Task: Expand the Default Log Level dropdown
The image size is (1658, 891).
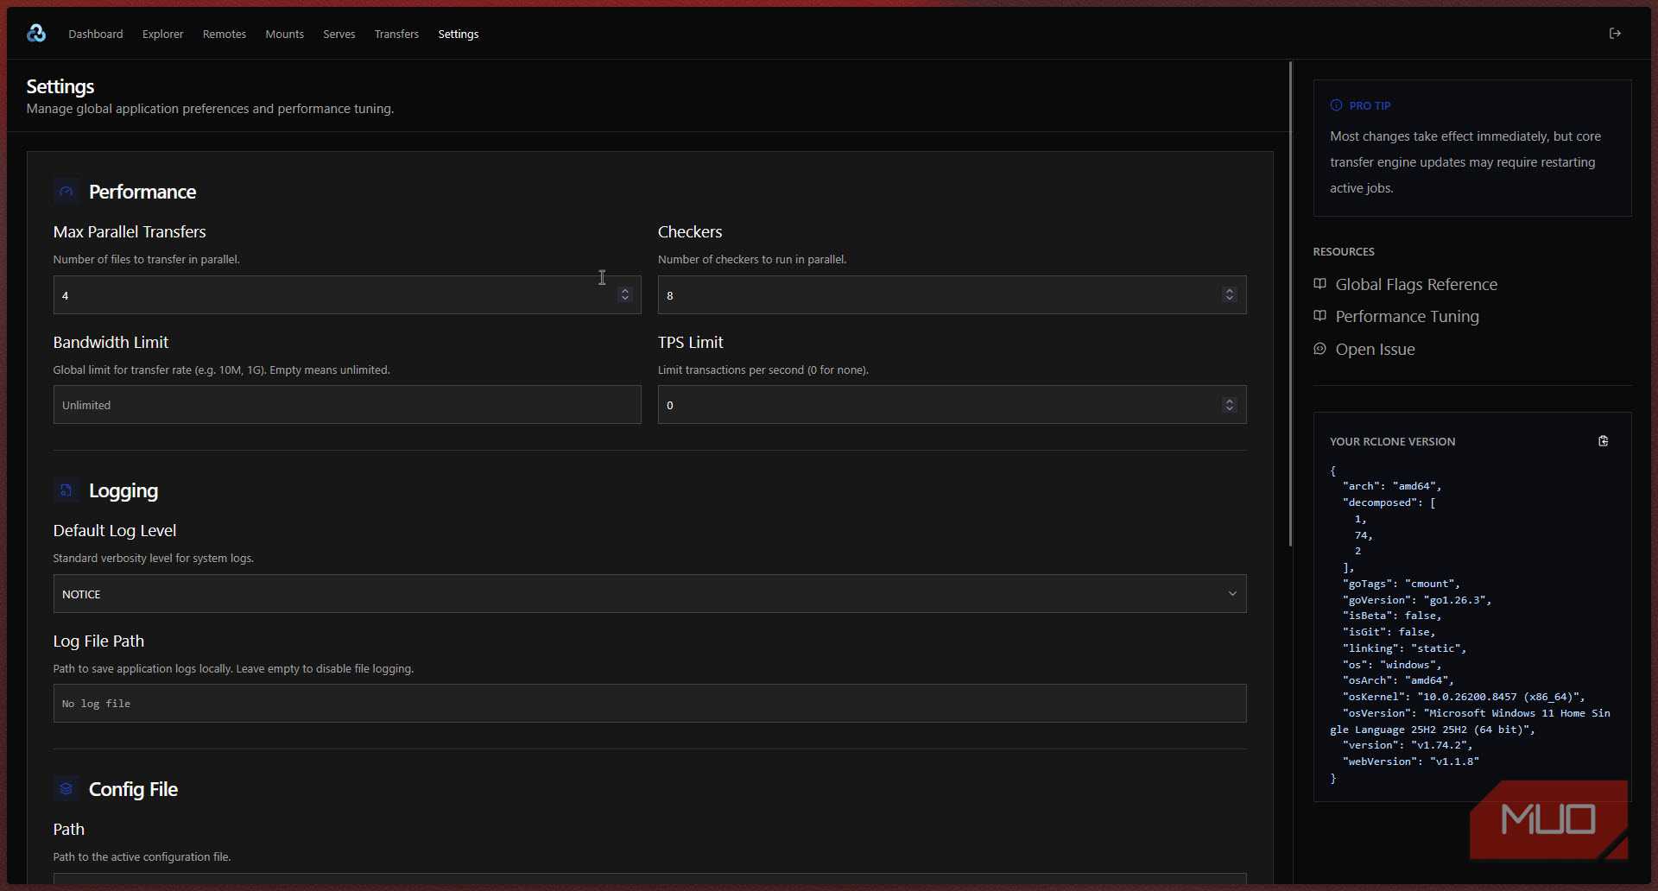Action: 649,594
